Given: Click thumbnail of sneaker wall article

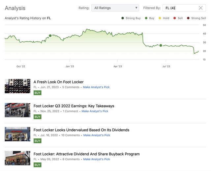Looking at the screenshot, I should click(x=17, y=86).
